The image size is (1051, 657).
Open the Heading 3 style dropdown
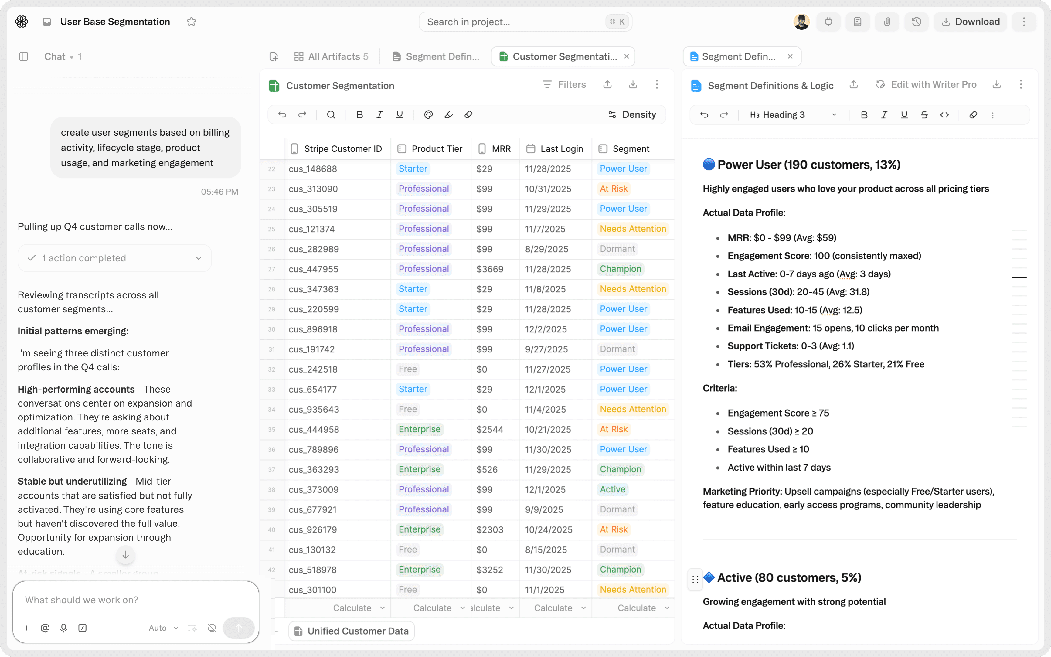point(793,115)
